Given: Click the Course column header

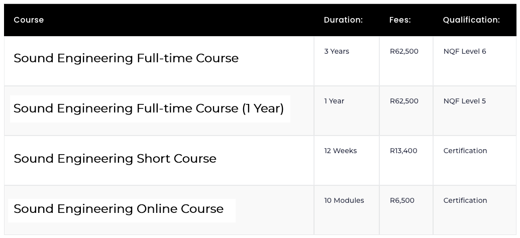Looking at the screenshot, I should coord(29,20).
